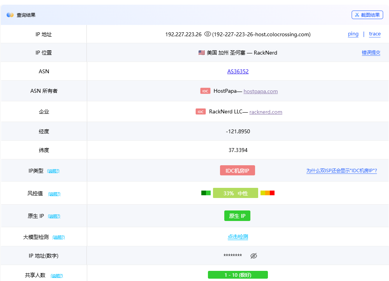Open the ping link
Viewport: 389px width, 281px height.
click(x=353, y=34)
